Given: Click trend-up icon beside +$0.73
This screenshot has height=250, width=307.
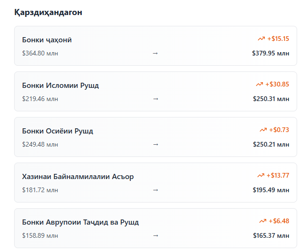Looking at the screenshot, I should (x=263, y=130).
